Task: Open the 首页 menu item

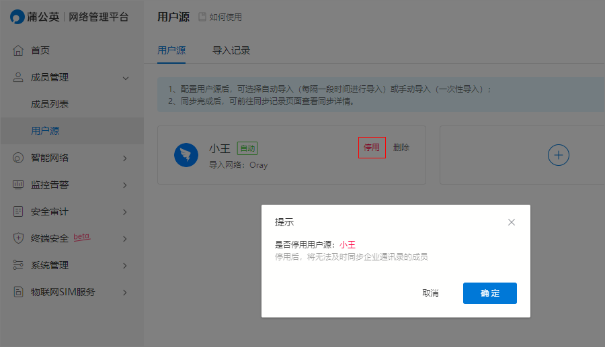Action: click(x=40, y=50)
